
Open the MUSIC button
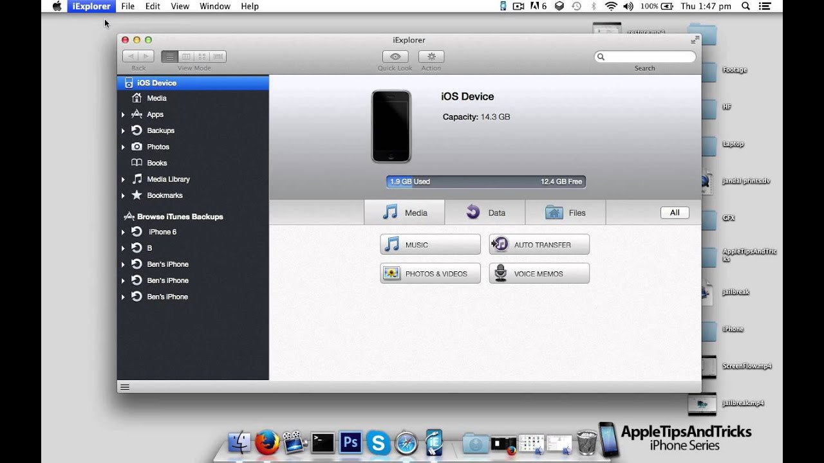click(430, 244)
